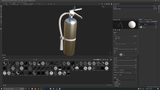Open the Material properties icon tab
The image size is (160, 90).
tap(119, 30)
